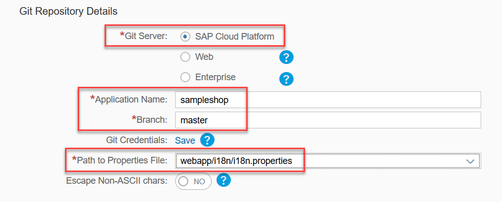
Task: Click the Branch label
Action: [x=150, y=119]
